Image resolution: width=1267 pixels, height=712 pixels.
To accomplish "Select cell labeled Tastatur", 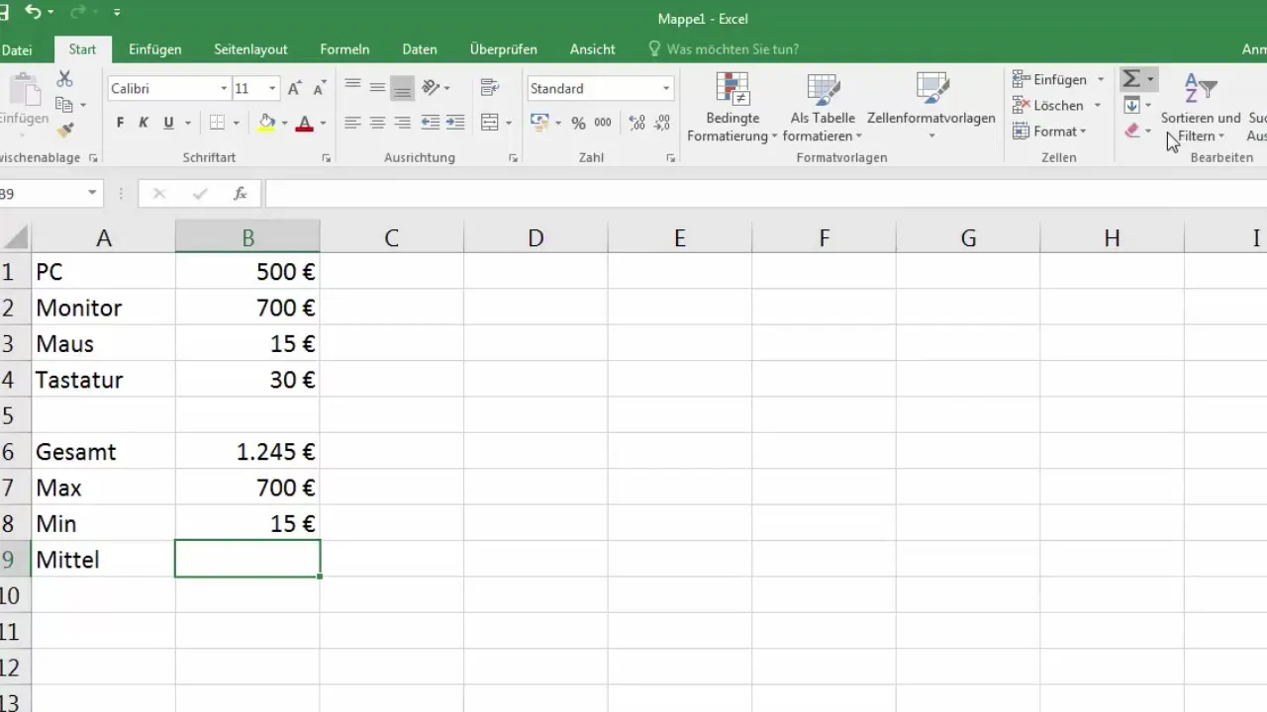I will tap(103, 380).
